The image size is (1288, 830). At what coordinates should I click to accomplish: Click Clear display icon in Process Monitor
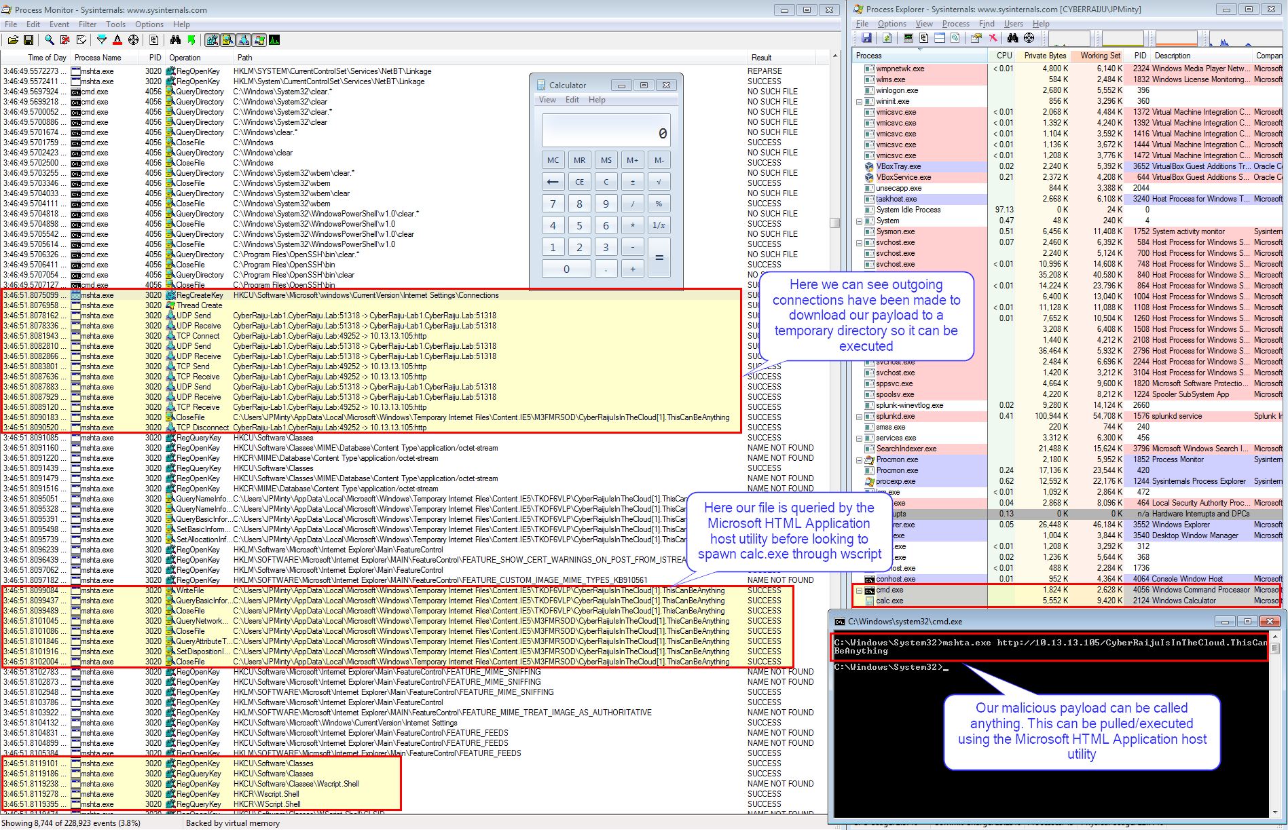(x=81, y=41)
